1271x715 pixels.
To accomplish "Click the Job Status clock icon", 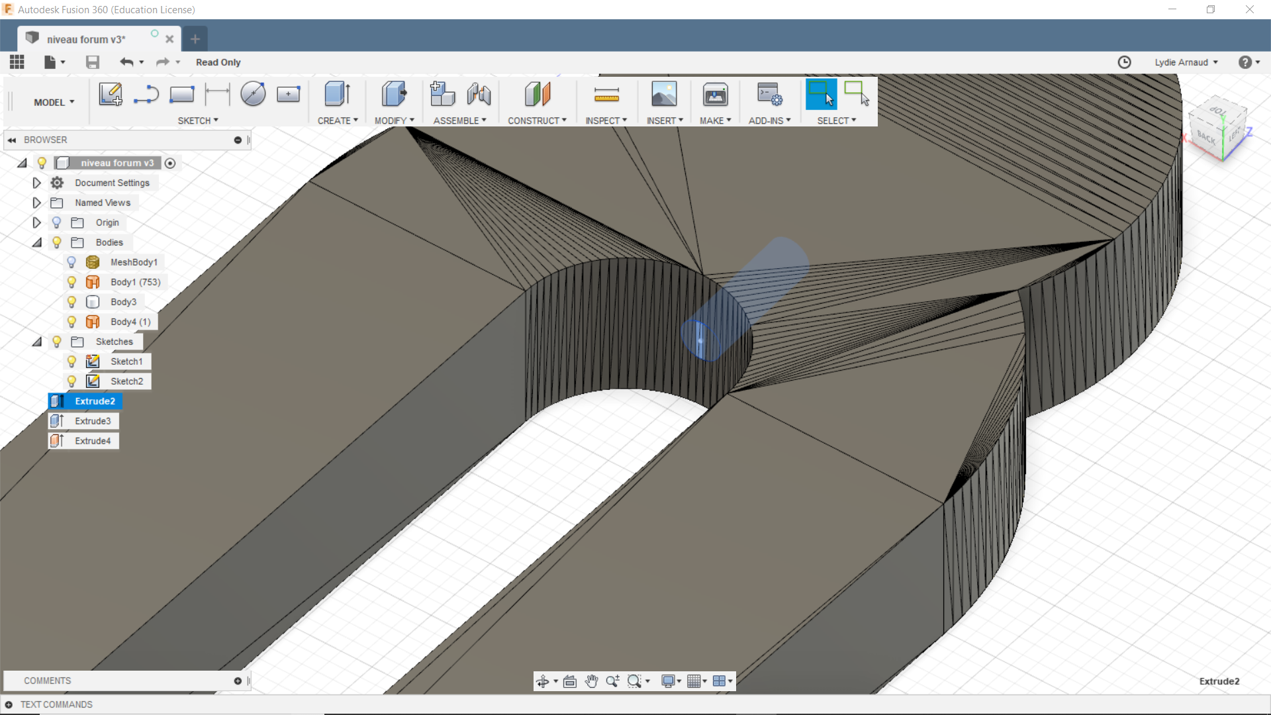I will click(x=1124, y=62).
